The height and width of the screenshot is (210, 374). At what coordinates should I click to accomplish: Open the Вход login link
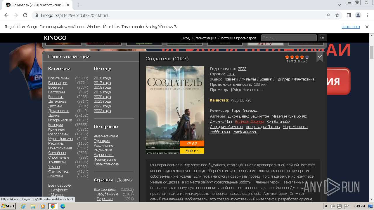pyautogui.click(x=186, y=38)
